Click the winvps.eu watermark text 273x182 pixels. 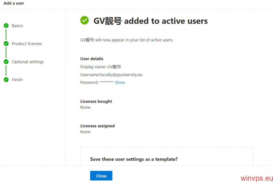[x=256, y=178]
